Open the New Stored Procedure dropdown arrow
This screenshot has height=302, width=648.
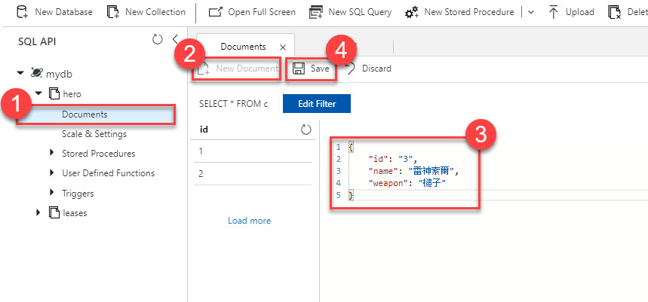pos(531,12)
